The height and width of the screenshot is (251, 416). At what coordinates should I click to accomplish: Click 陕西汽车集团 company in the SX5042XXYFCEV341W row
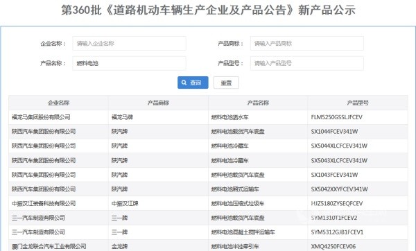(x=44, y=189)
